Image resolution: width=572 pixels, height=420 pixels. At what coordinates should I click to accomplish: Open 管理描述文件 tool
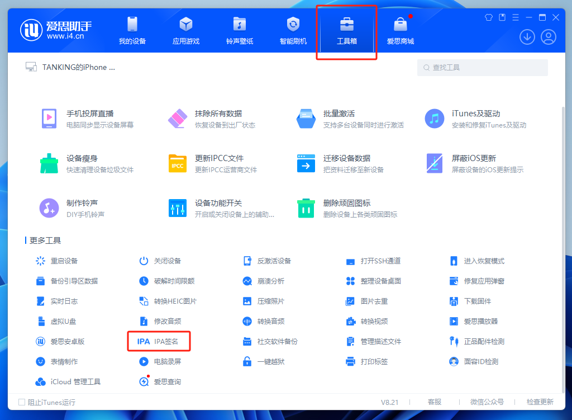[x=374, y=341]
